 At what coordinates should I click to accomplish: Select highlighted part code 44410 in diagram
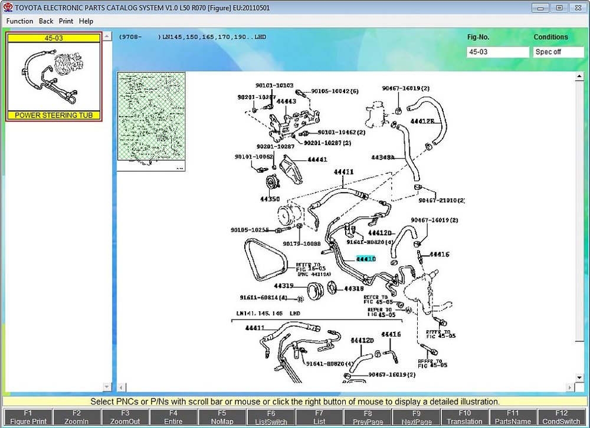(x=366, y=259)
